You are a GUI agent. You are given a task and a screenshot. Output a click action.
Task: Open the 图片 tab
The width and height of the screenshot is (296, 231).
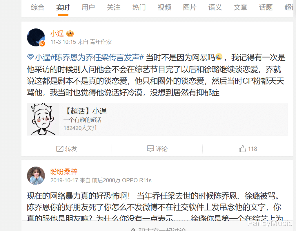tap(190, 7)
